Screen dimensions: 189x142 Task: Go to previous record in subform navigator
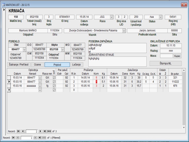(23, 130)
